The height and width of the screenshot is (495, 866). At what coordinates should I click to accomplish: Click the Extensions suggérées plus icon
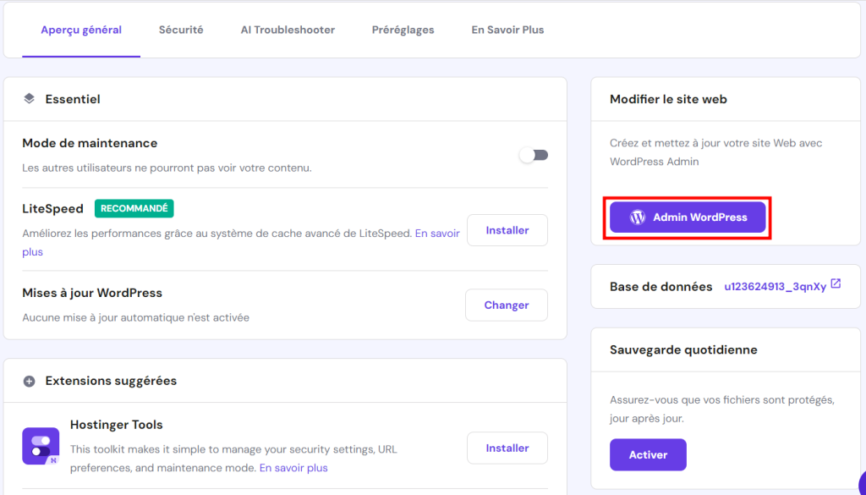coord(30,381)
